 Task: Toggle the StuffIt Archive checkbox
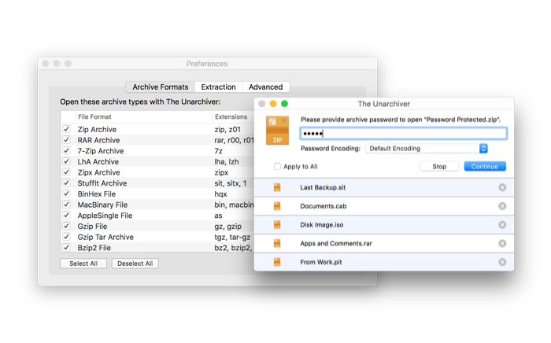pos(66,183)
